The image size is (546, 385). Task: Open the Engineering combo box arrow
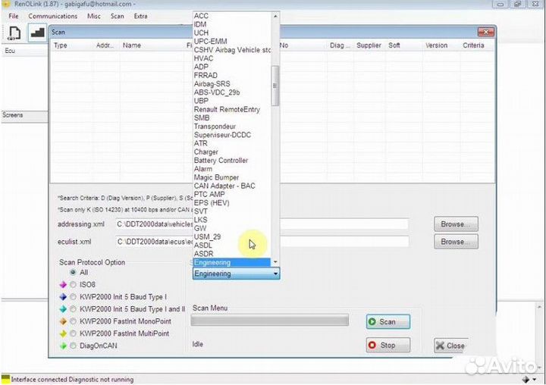click(275, 274)
